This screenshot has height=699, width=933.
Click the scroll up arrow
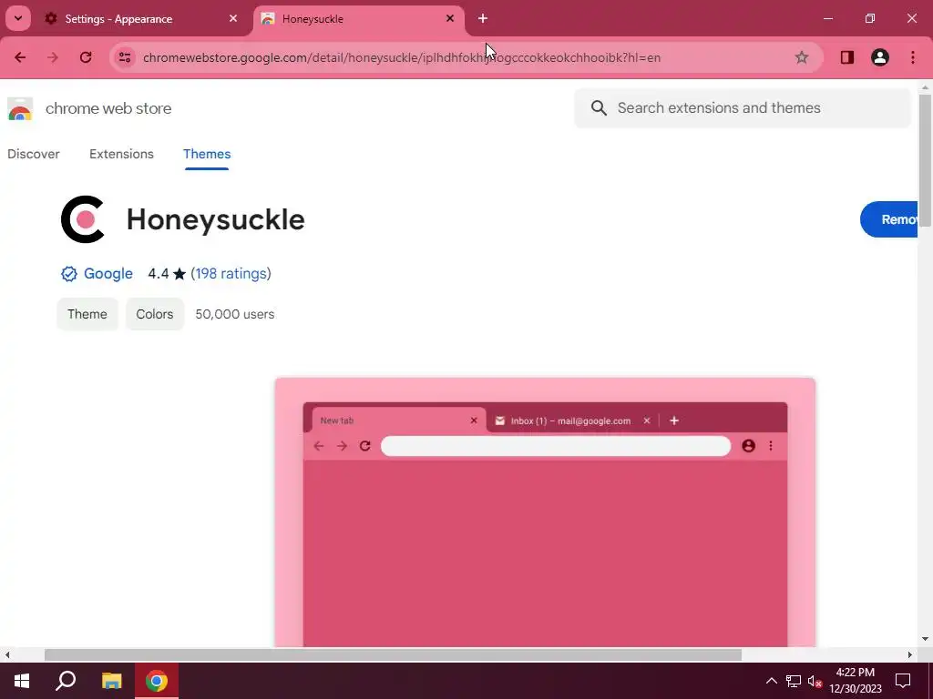(926, 87)
